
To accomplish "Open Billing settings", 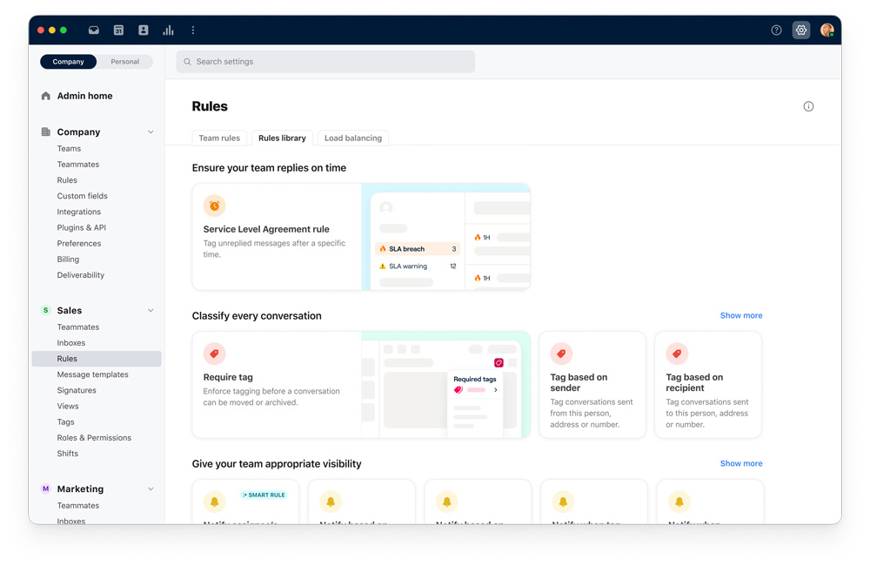I will (x=68, y=259).
